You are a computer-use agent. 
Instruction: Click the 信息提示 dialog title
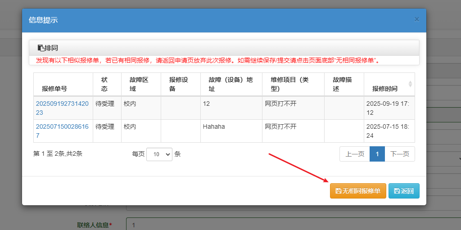click(x=43, y=20)
